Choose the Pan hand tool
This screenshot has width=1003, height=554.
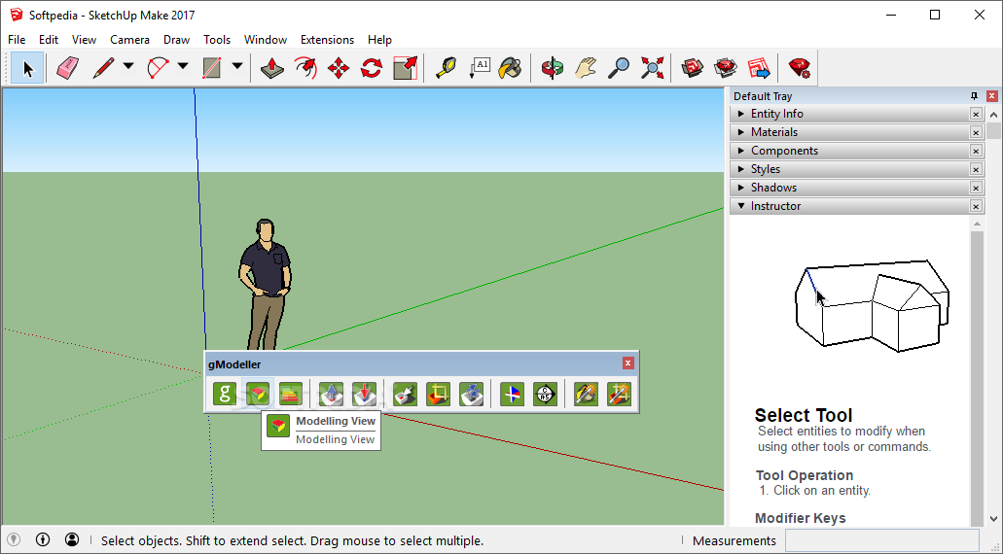click(586, 68)
